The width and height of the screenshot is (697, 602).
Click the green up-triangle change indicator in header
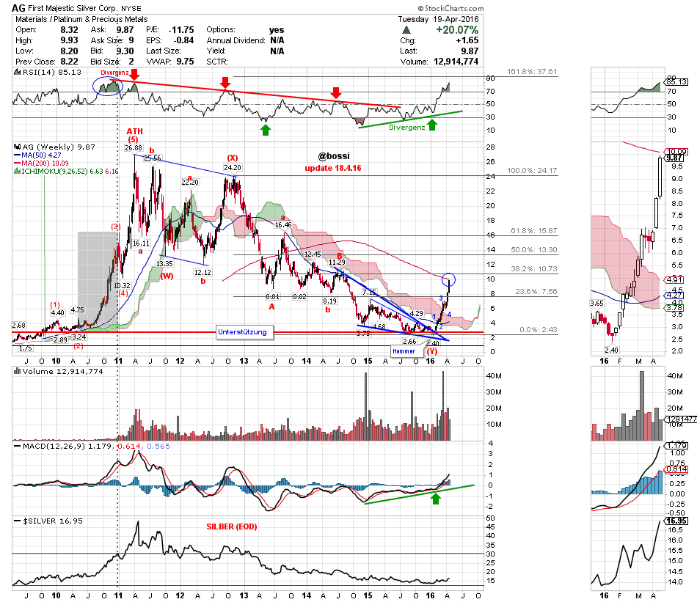tap(406, 30)
